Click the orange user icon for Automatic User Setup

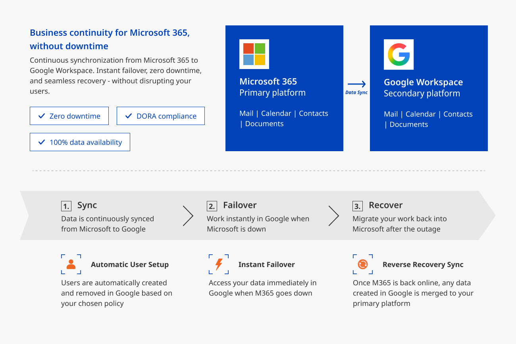(71, 264)
